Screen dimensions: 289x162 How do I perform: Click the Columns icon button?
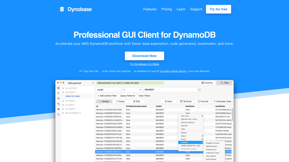pos(207,83)
